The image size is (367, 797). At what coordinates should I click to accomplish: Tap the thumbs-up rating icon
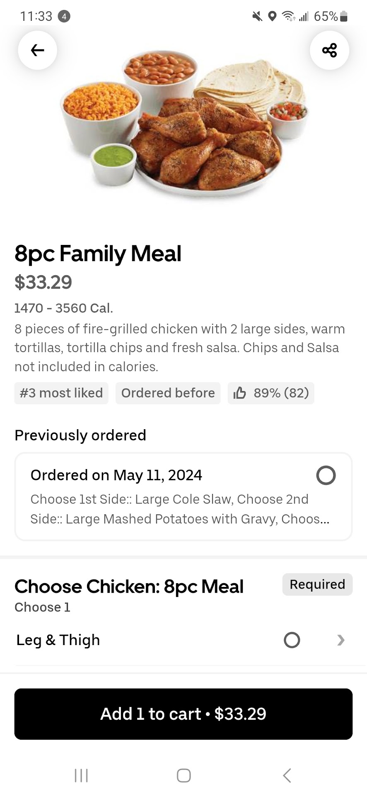coord(239,393)
